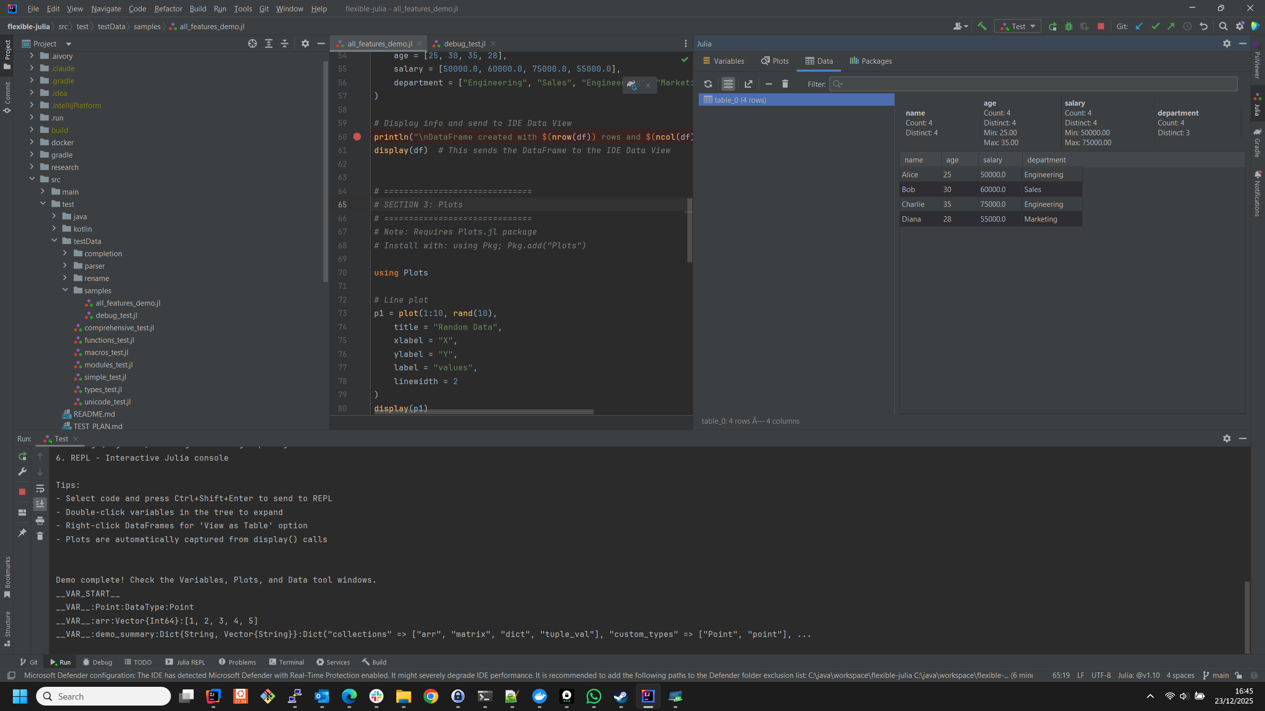This screenshot has width=1265, height=711.
Task: Toggle the statistics view in Data toolbar
Action: [x=728, y=84]
